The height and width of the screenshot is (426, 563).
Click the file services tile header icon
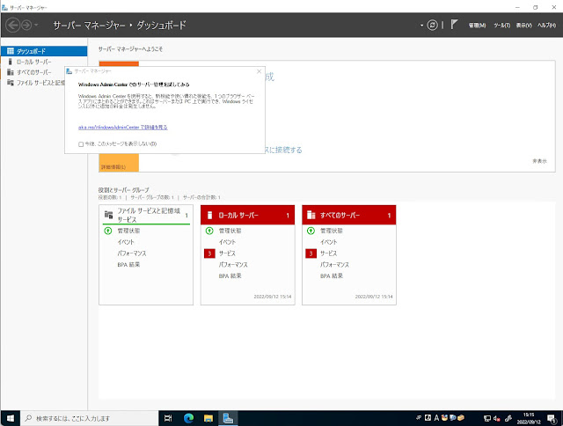(x=108, y=215)
